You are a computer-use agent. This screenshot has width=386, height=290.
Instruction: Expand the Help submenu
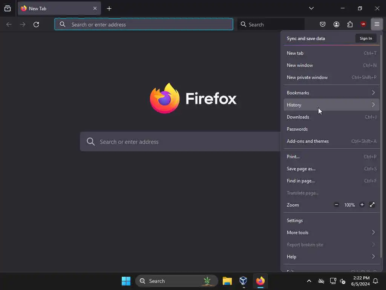[x=332, y=257]
